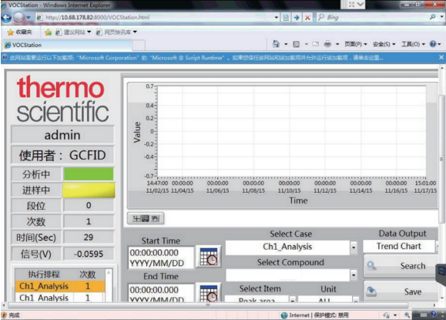This screenshot has height=320, width=446.
Task: Click the 完成 done status text
Action: [14, 315]
